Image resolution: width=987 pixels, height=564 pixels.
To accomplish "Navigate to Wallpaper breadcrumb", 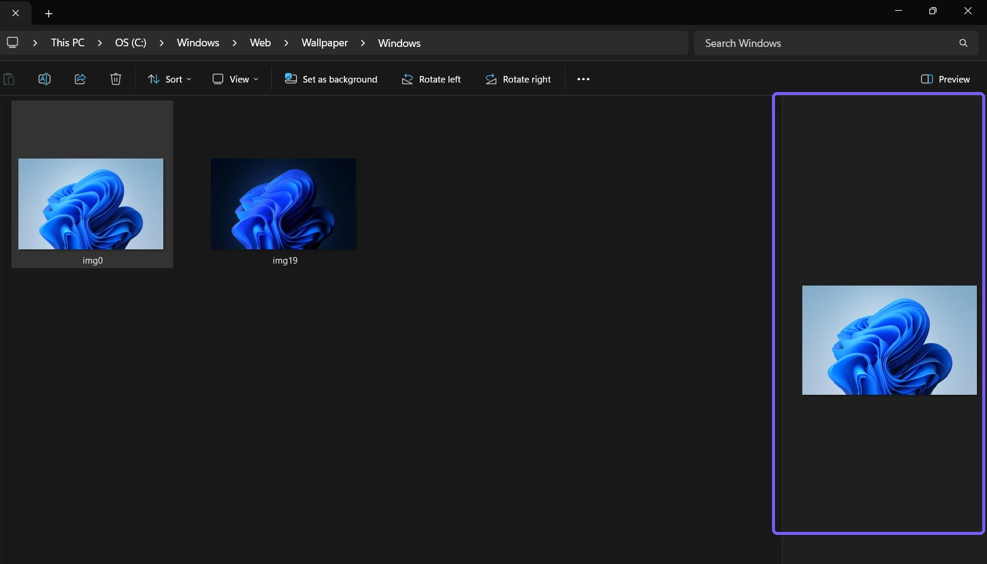I will [x=325, y=43].
